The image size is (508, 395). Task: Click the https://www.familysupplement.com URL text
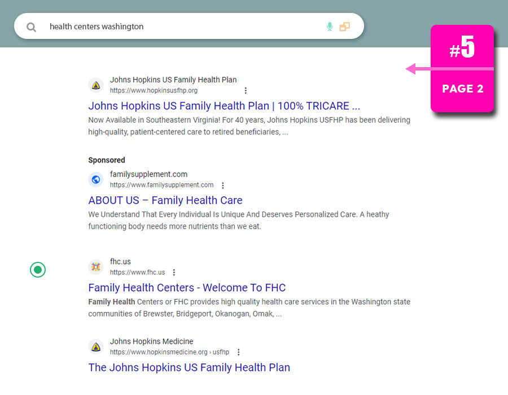[x=161, y=185]
